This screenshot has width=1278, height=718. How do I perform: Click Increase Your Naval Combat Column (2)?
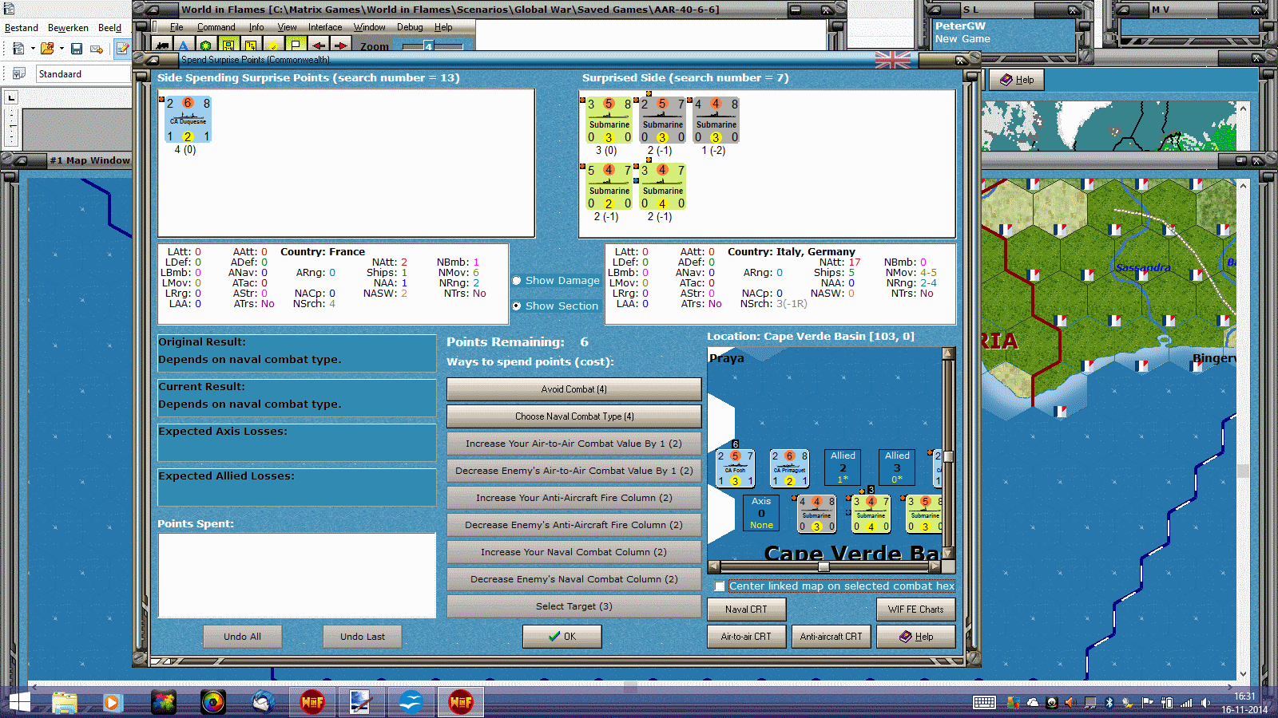574,552
